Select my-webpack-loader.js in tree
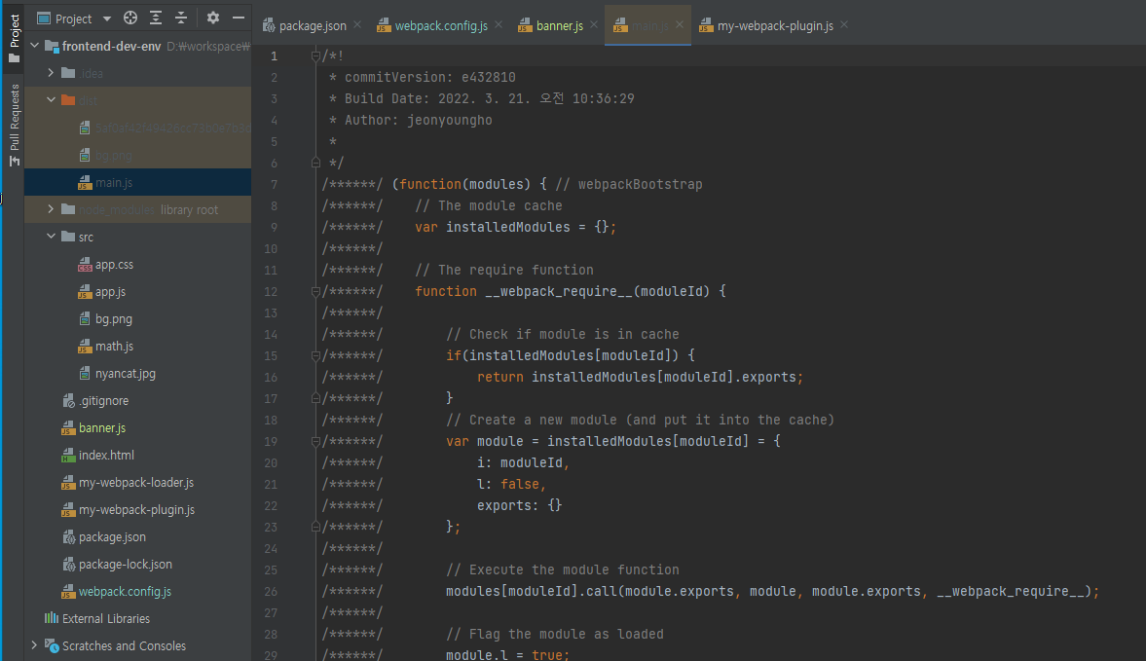The image size is (1146, 661). 138,483
